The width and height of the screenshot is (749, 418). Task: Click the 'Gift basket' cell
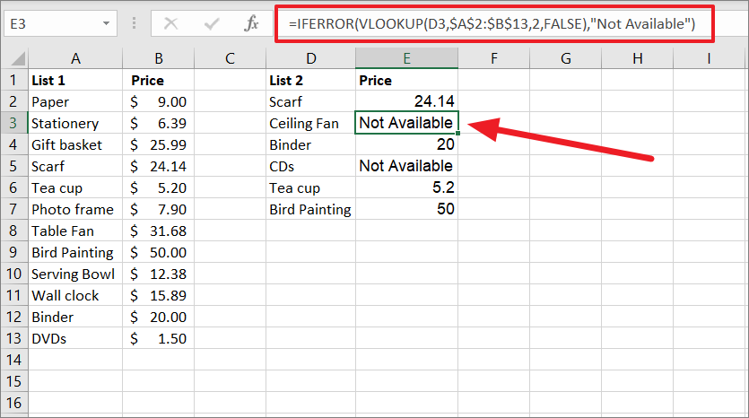click(x=75, y=144)
